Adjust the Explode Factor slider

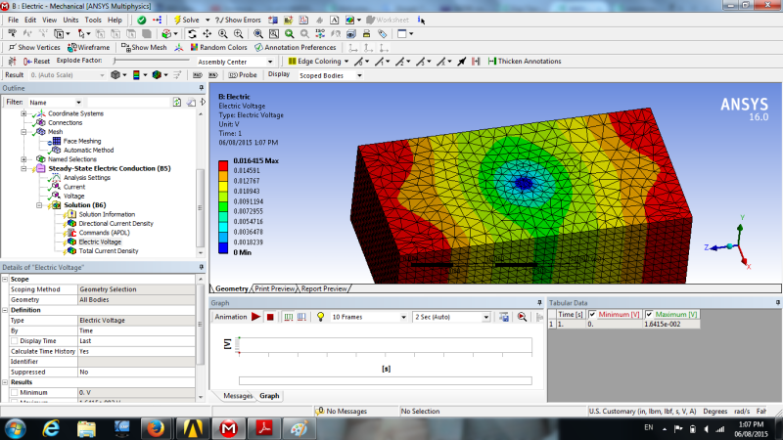click(153, 61)
